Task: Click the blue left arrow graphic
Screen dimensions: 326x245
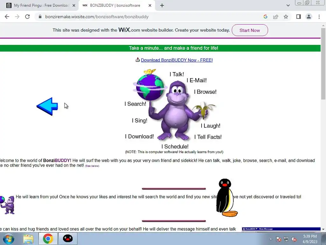Action: click(x=47, y=106)
